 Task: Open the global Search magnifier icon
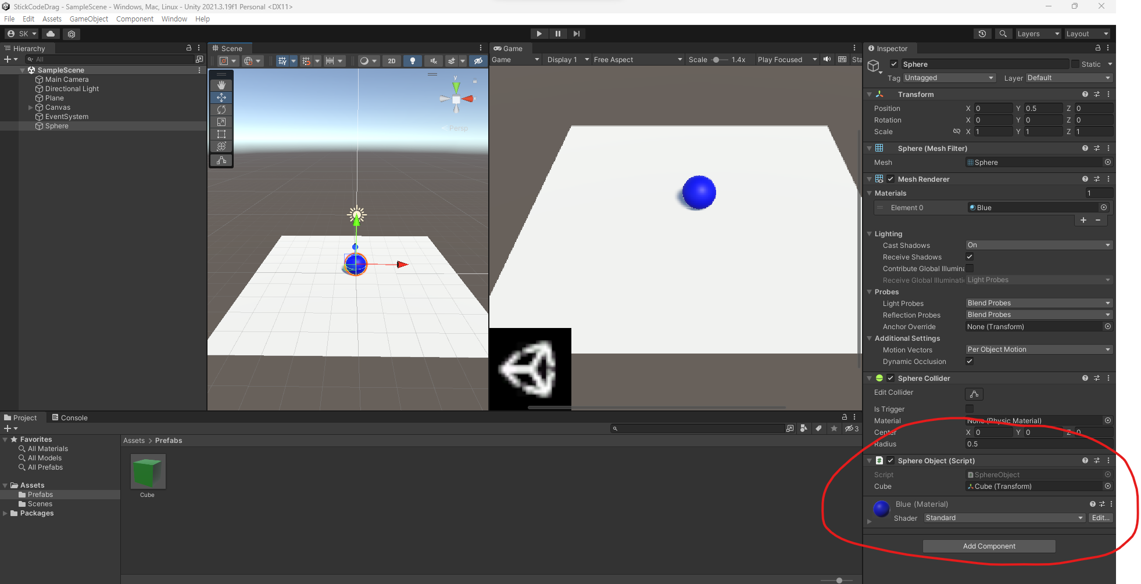1003,34
